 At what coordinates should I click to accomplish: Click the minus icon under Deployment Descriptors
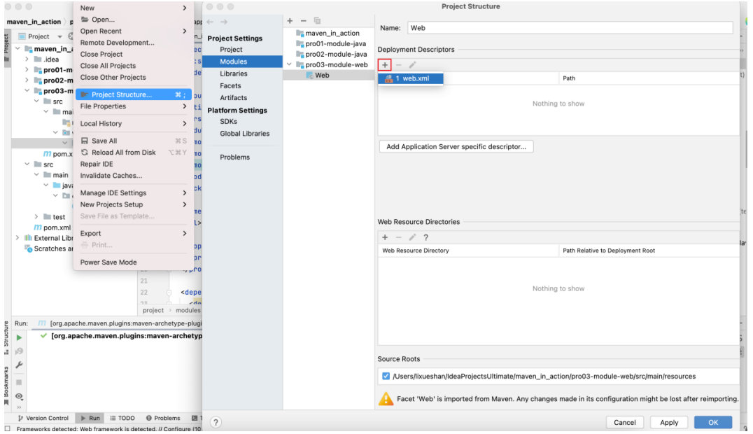[x=399, y=65]
